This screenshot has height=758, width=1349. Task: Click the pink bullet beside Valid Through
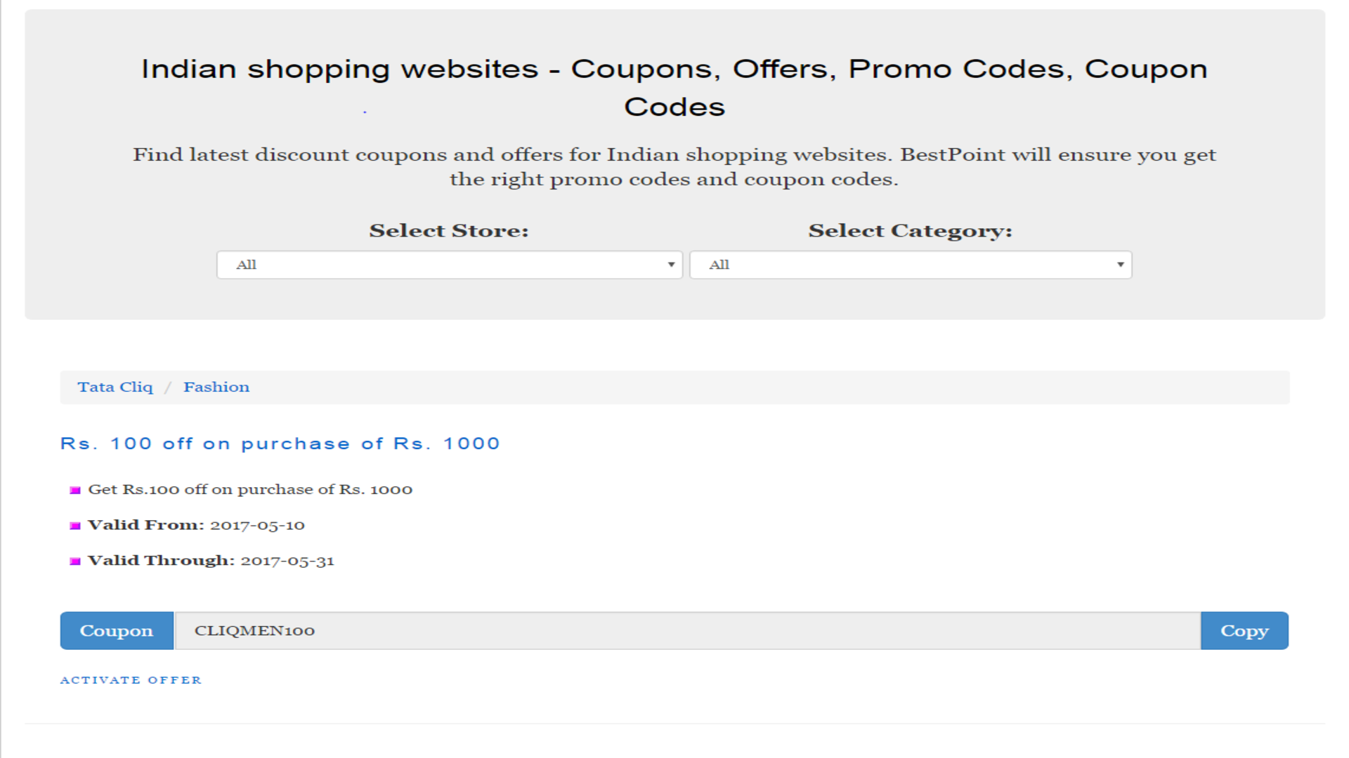point(75,561)
